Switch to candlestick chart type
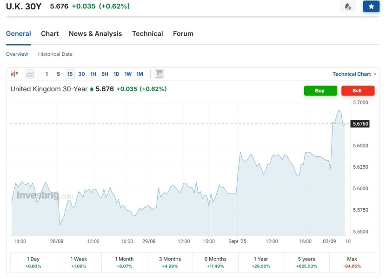 14,74
